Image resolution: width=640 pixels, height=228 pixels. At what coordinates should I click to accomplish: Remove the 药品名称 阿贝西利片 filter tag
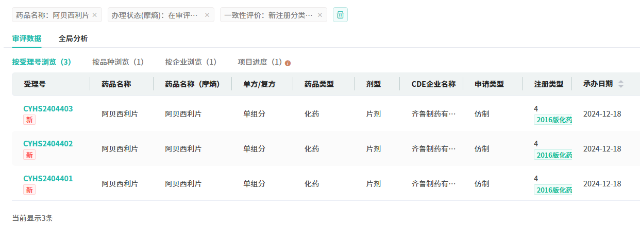[94, 15]
